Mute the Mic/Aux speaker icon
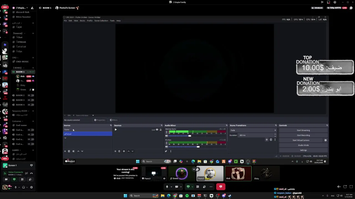 (x=166, y=147)
